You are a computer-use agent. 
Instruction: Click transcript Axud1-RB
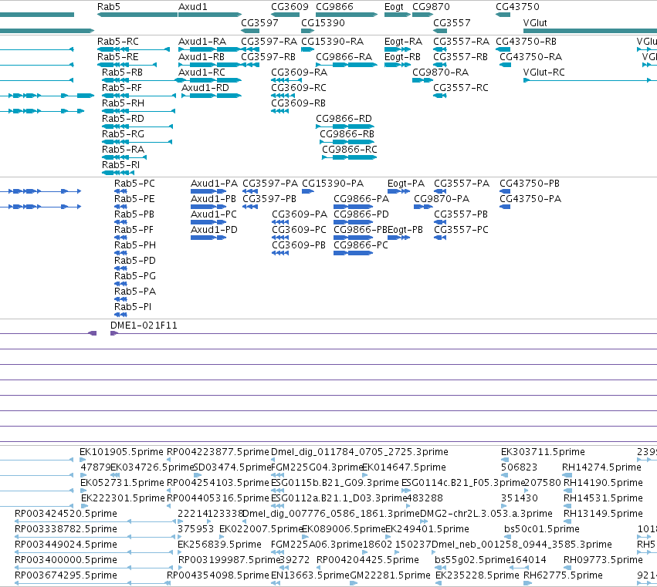pos(202,57)
